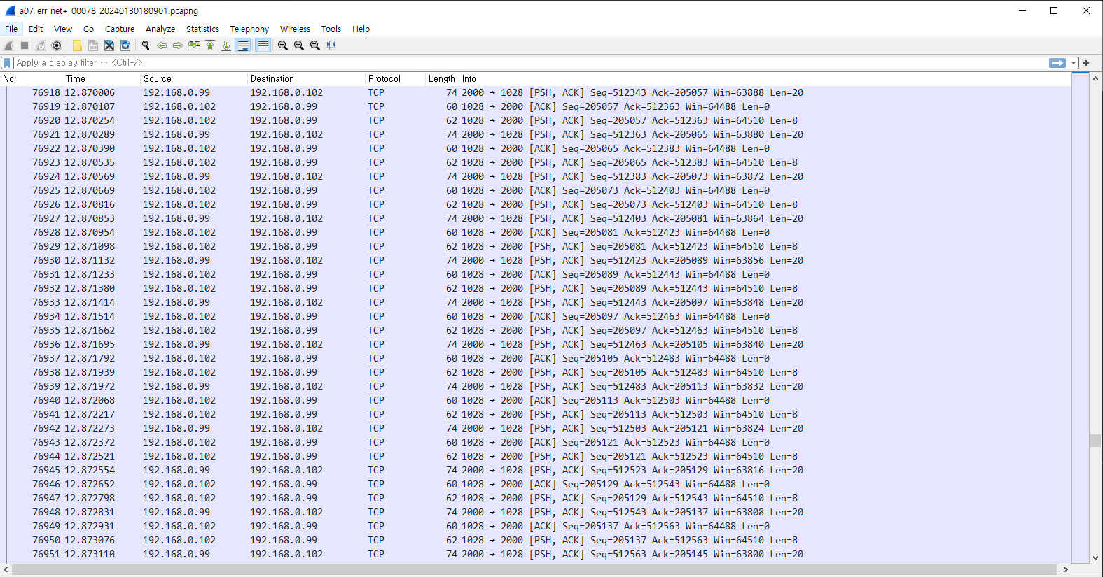Sort by the Time column header

click(102, 79)
